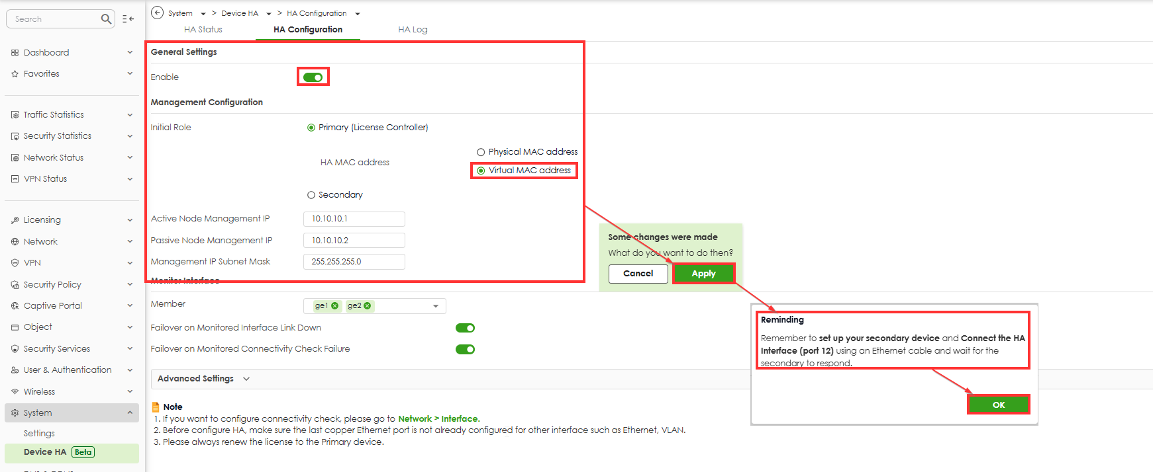The width and height of the screenshot is (1153, 472).
Task: Switch to the HA Status tab
Action: coord(203,30)
